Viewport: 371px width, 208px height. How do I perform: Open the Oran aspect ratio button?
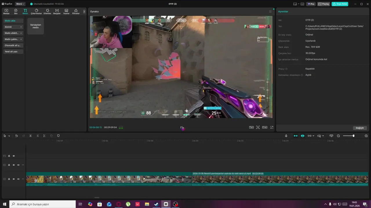pos(265,127)
